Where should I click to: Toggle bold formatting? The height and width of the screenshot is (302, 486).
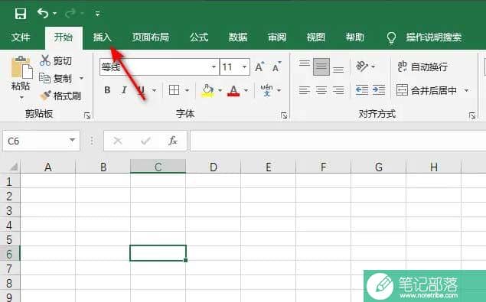[107, 90]
